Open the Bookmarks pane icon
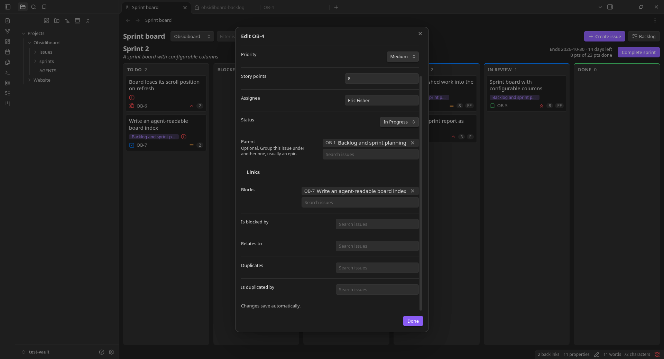 tap(44, 7)
